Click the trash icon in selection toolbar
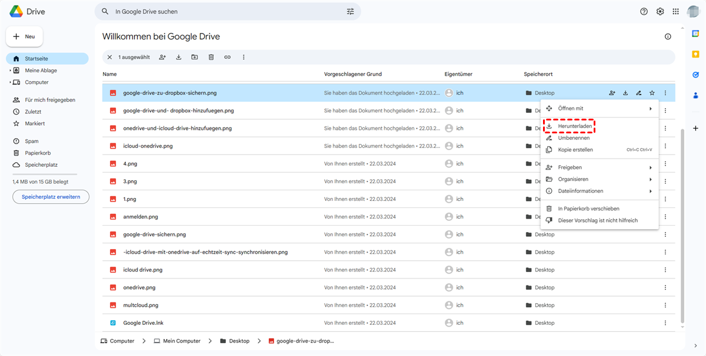706x356 pixels. coord(211,57)
